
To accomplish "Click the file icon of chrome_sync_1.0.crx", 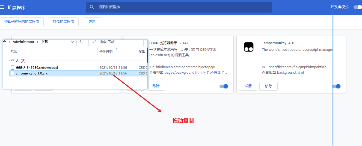I will [x=13, y=73].
